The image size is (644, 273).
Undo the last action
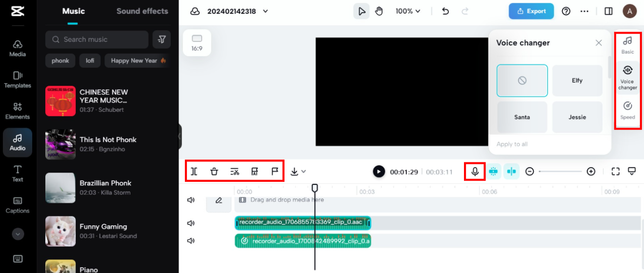pos(445,11)
